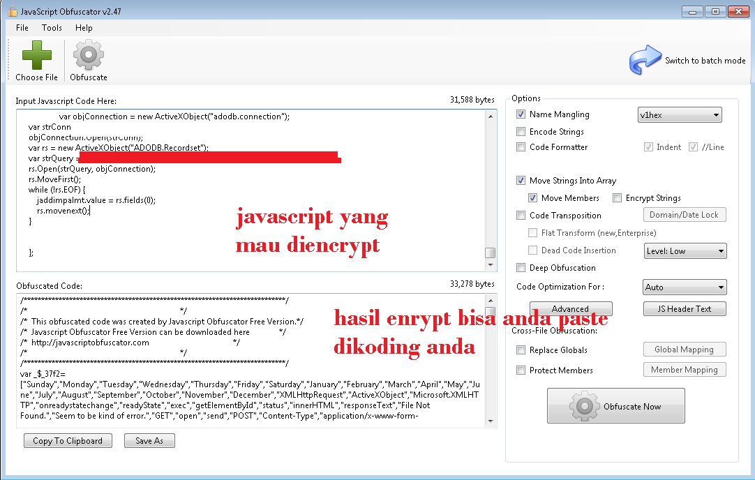Screen dimensions: 755x480
Task: Click input code scrollbar down arrow
Action: point(490,265)
